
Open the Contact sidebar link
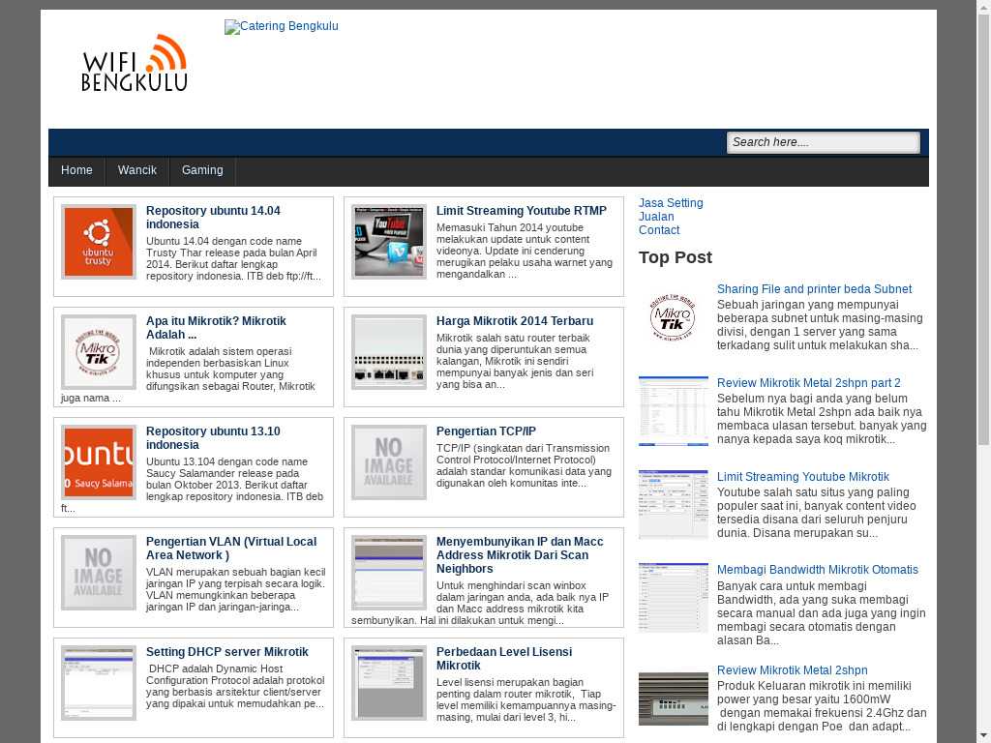(x=658, y=230)
